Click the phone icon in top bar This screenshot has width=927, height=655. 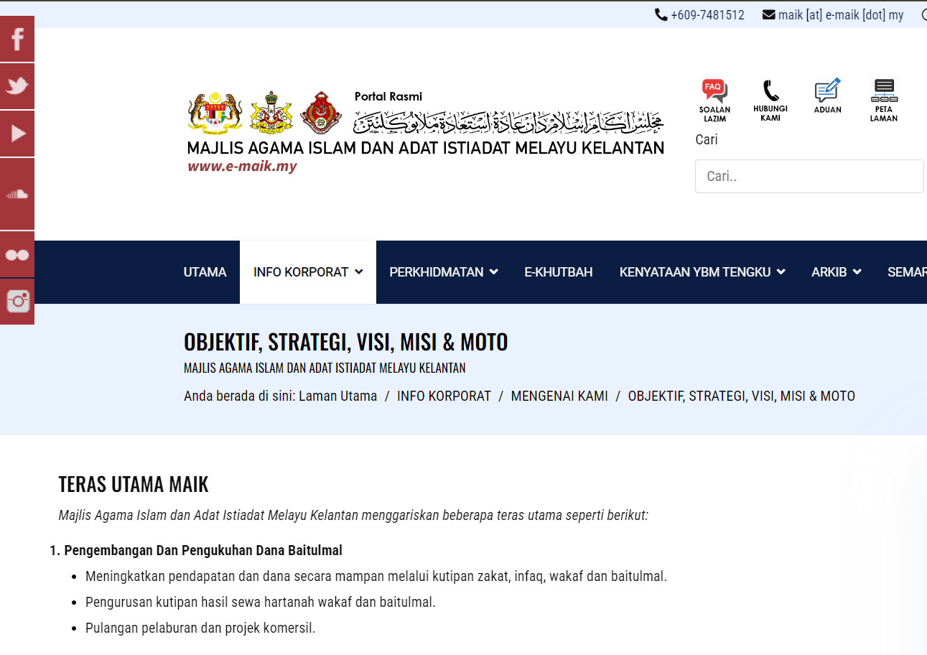point(661,14)
